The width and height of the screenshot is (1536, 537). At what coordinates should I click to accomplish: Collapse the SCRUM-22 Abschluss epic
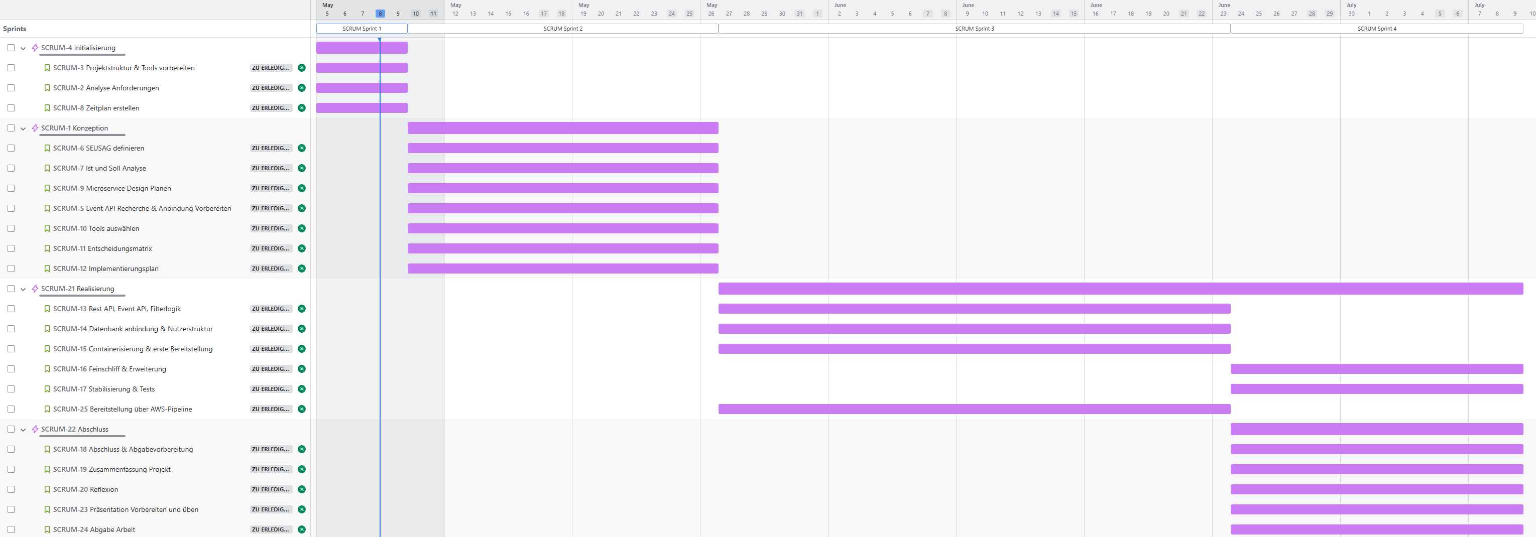coord(23,430)
